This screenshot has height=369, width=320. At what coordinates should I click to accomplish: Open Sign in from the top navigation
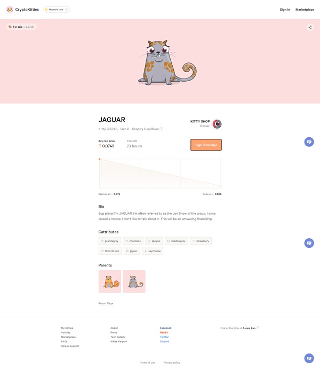(x=285, y=10)
